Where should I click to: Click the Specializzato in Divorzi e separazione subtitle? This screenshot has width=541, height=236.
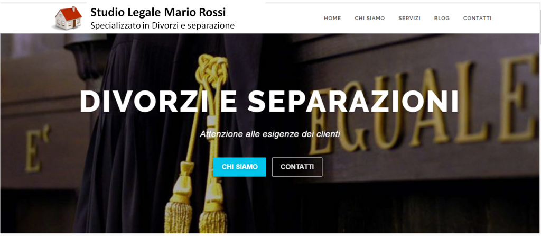pos(163,25)
